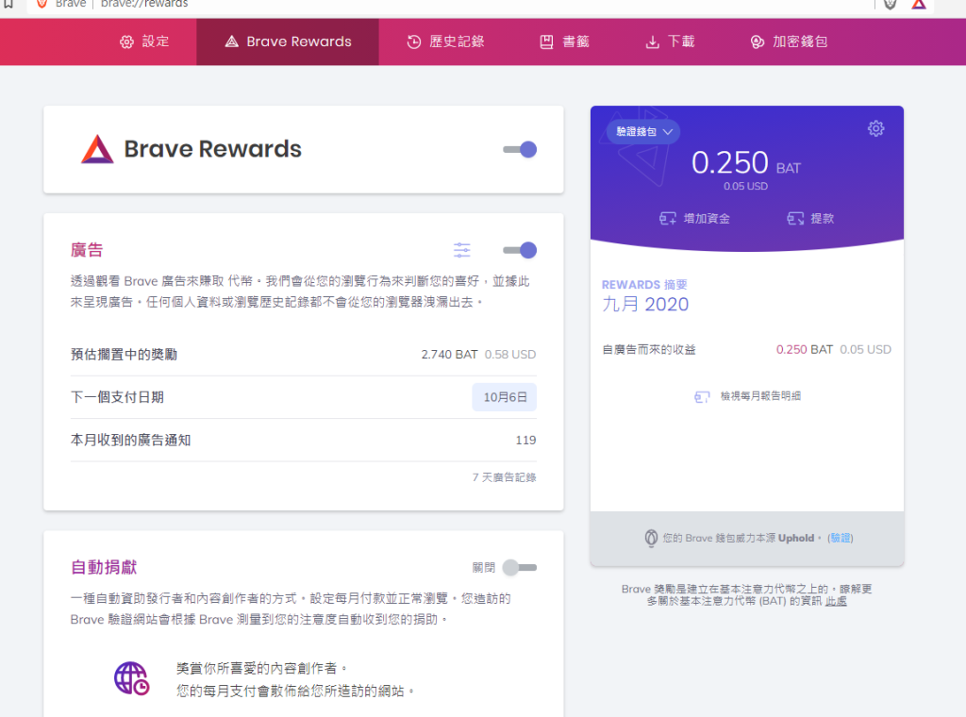Click the 0.05 USD value under wallet balance
966x717 pixels.
(745, 187)
